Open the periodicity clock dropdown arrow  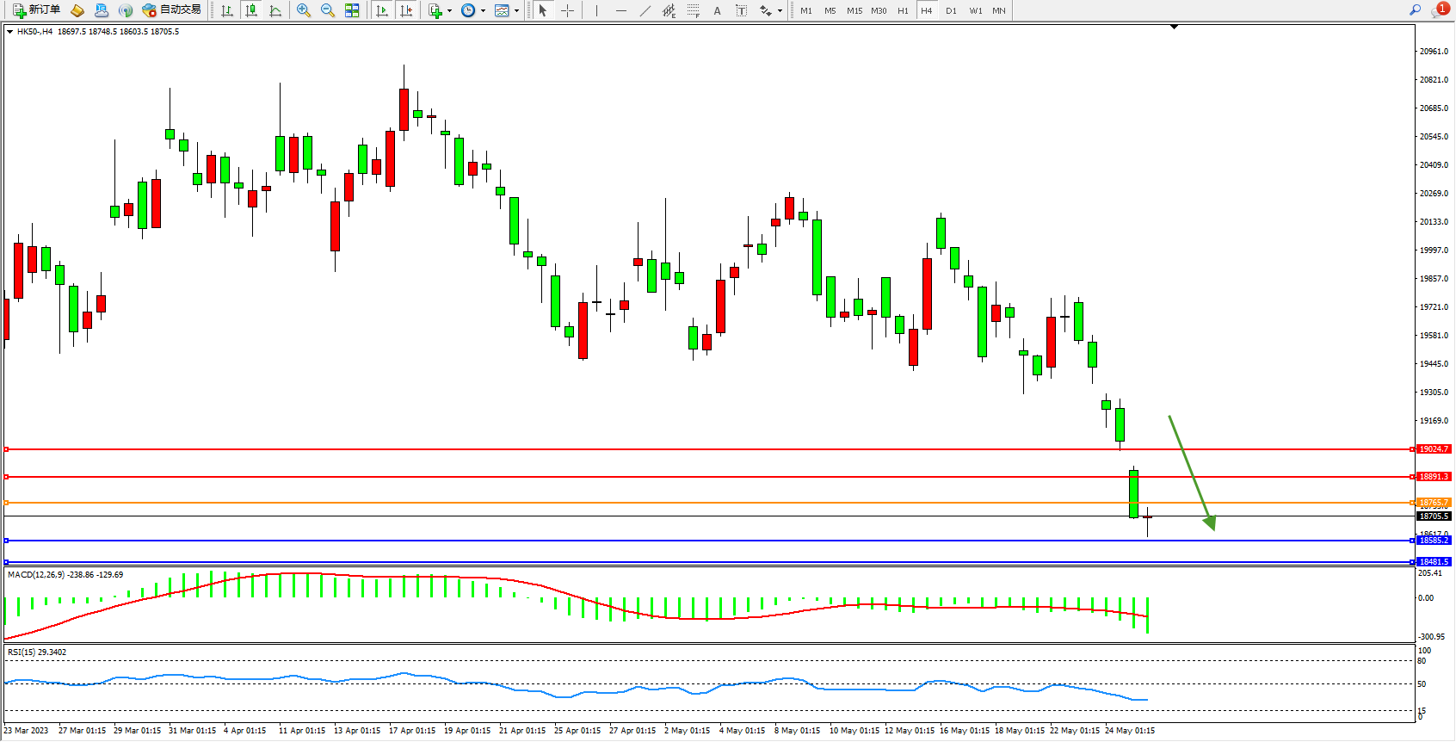pyautogui.click(x=483, y=11)
